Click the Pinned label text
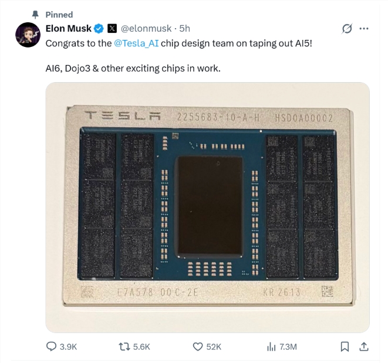388x363 pixels. click(59, 14)
